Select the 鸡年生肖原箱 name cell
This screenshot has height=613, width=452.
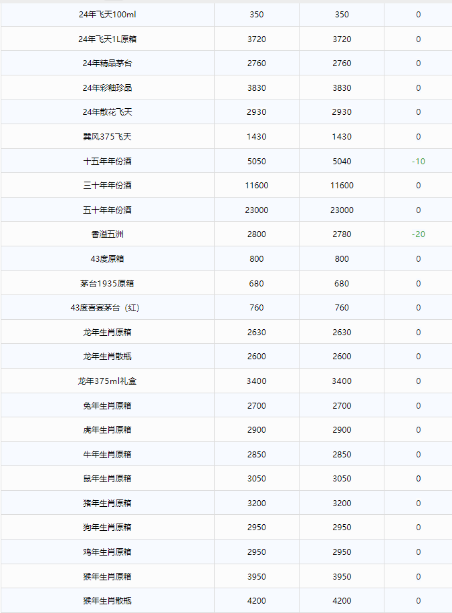(x=107, y=552)
